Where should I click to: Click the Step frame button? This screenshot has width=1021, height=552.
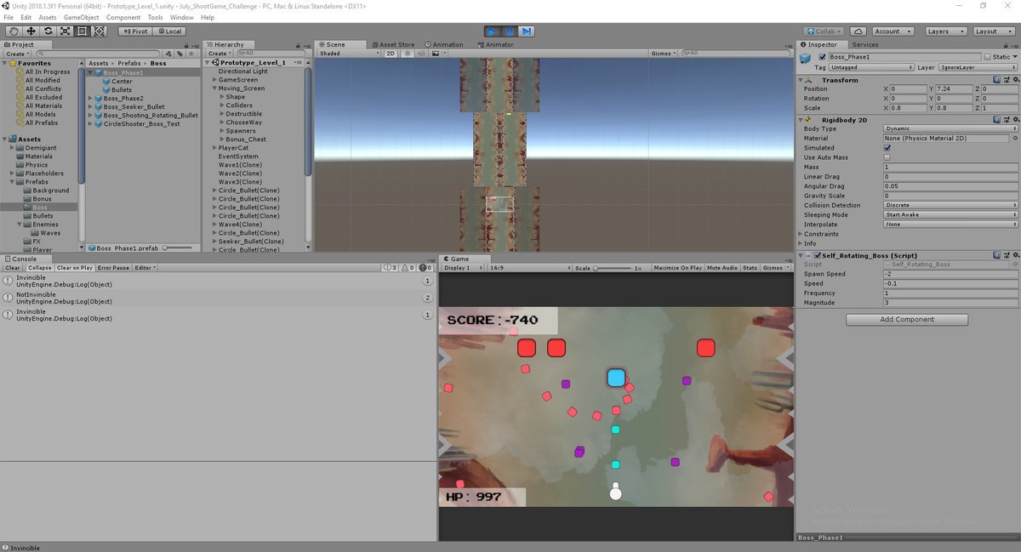527,31
